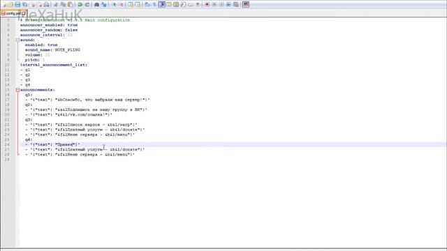Click the '- q1' list entry

click(x=25, y=70)
